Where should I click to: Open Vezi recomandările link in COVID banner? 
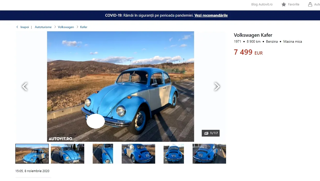tap(211, 15)
